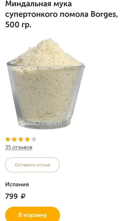Add product with 'В корзину' button
Image resolution: width=128 pixels, height=221 pixels.
[32, 215]
